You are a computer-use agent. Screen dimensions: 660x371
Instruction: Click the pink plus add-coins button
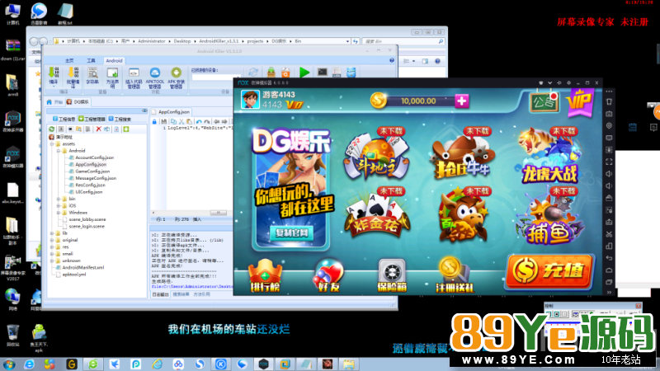(x=462, y=101)
